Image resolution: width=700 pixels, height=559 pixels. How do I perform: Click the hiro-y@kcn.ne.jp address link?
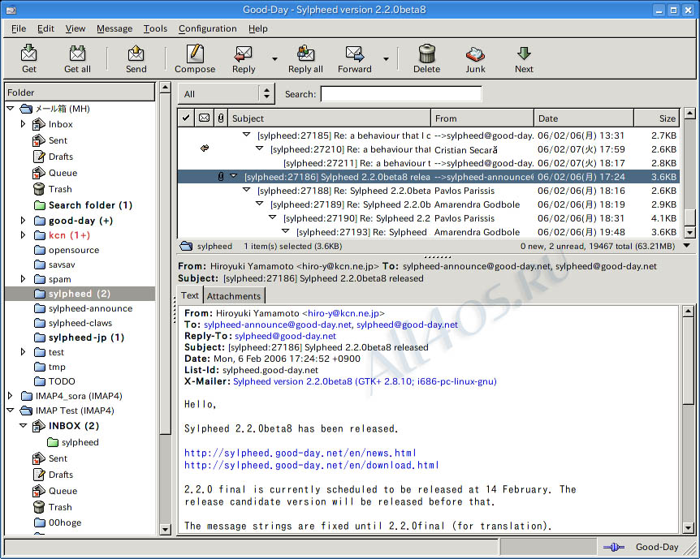point(344,313)
